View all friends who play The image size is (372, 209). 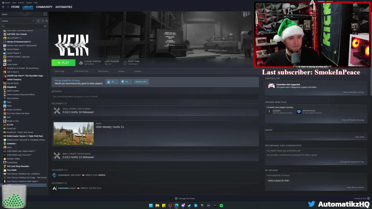(x=353, y=120)
